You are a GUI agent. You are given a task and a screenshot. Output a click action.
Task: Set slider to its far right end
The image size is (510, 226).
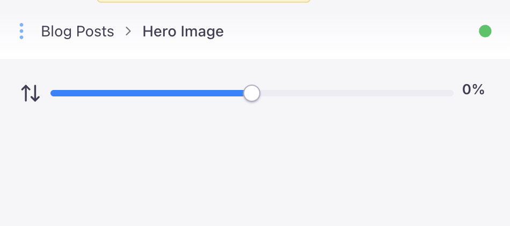[x=453, y=93]
